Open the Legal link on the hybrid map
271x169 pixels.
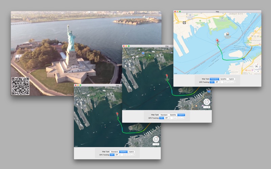124,109
